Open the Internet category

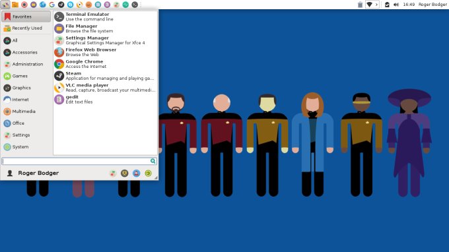(x=26, y=100)
